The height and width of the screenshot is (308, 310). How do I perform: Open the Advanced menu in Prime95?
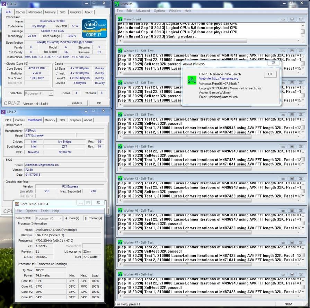(143, 11)
